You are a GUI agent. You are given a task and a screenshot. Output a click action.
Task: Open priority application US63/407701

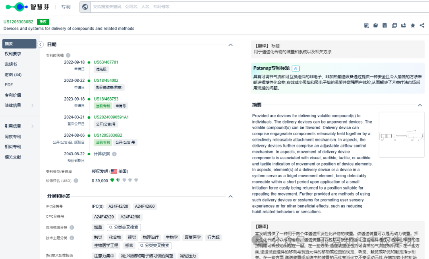point(106,62)
